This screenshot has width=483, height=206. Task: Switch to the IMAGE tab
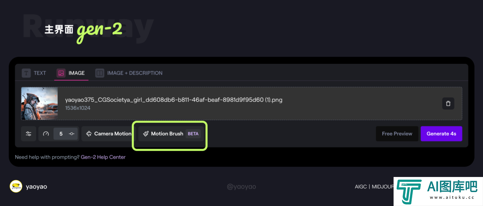(x=71, y=73)
